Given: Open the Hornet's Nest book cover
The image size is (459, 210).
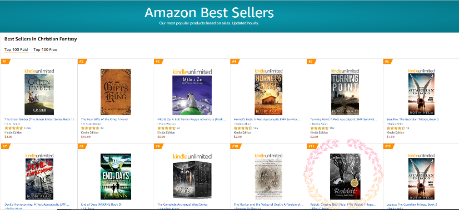Looking at the screenshot, I should click(268, 94).
